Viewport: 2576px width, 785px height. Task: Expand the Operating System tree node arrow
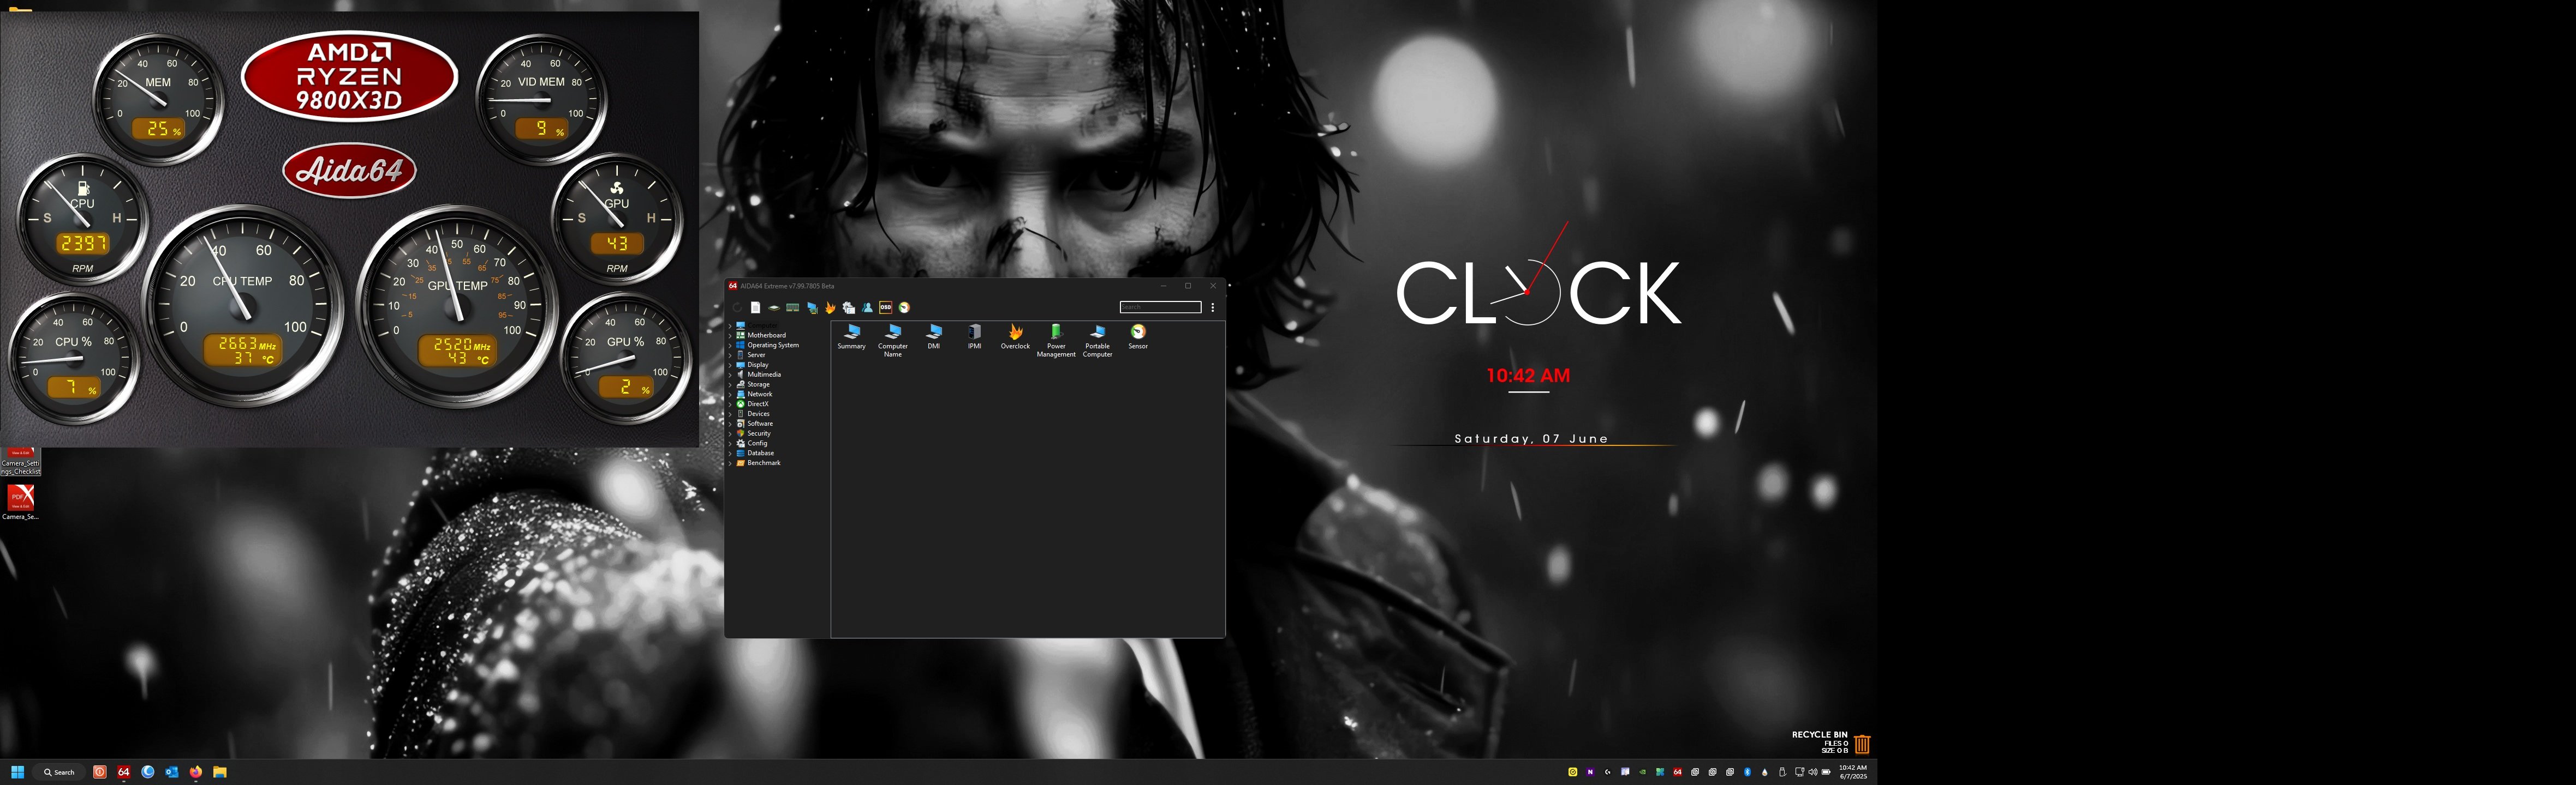[730, 346]
